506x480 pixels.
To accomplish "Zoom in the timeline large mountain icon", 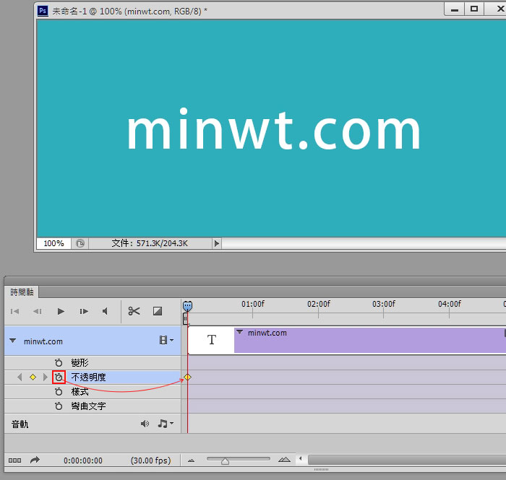I will point(284,460).
